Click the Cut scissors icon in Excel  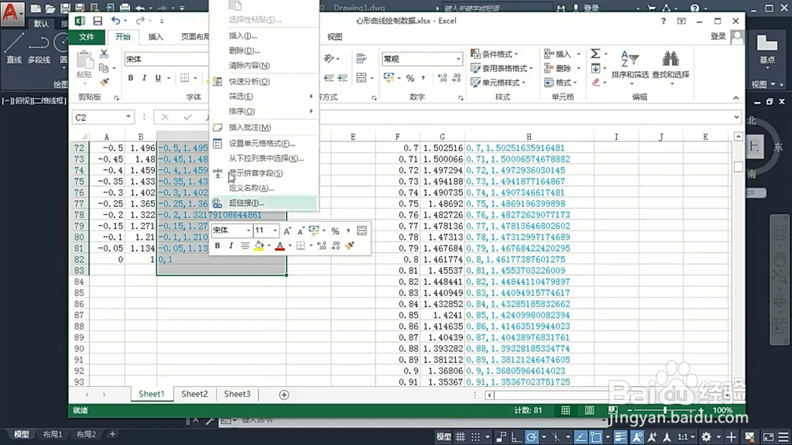[x=103, y=54]
